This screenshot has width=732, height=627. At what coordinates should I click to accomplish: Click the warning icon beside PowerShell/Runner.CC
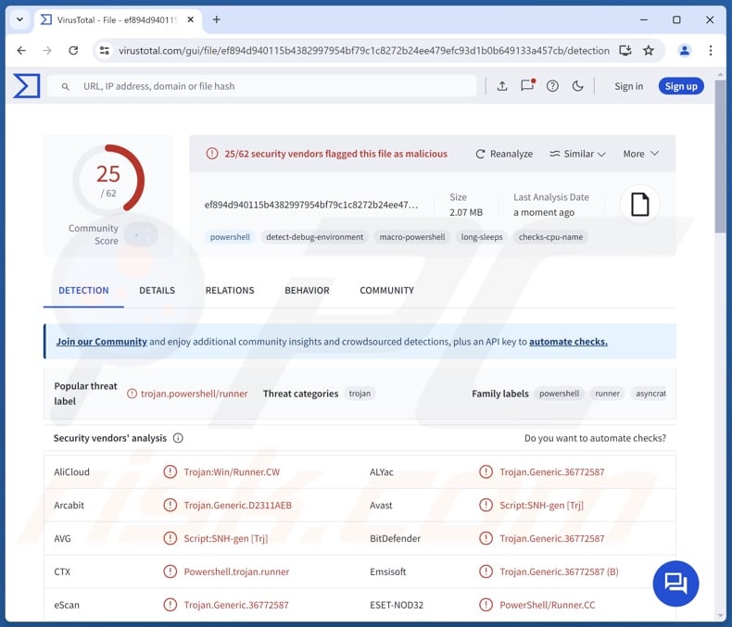[x=486, y=605]
